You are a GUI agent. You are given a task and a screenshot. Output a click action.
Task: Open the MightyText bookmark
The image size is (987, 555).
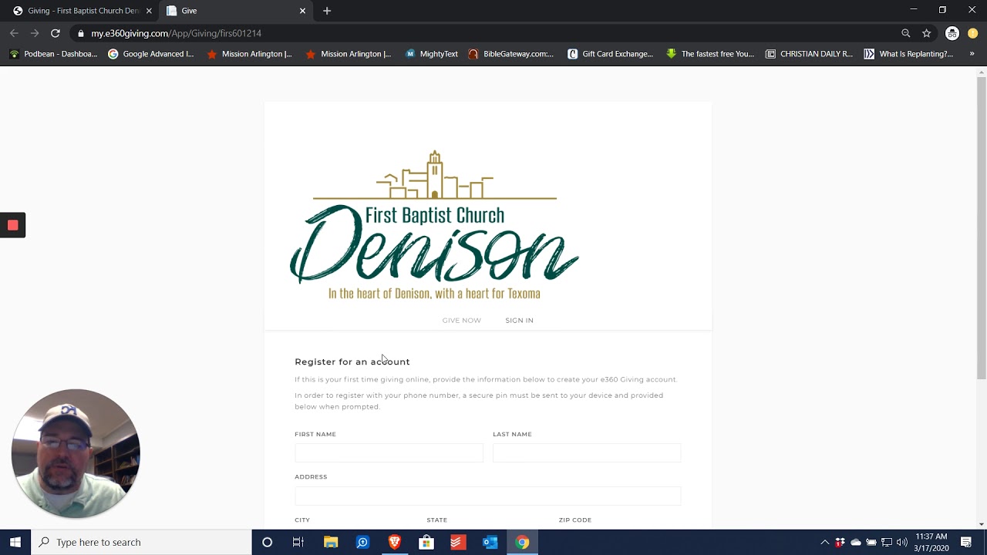coord(432,54)
